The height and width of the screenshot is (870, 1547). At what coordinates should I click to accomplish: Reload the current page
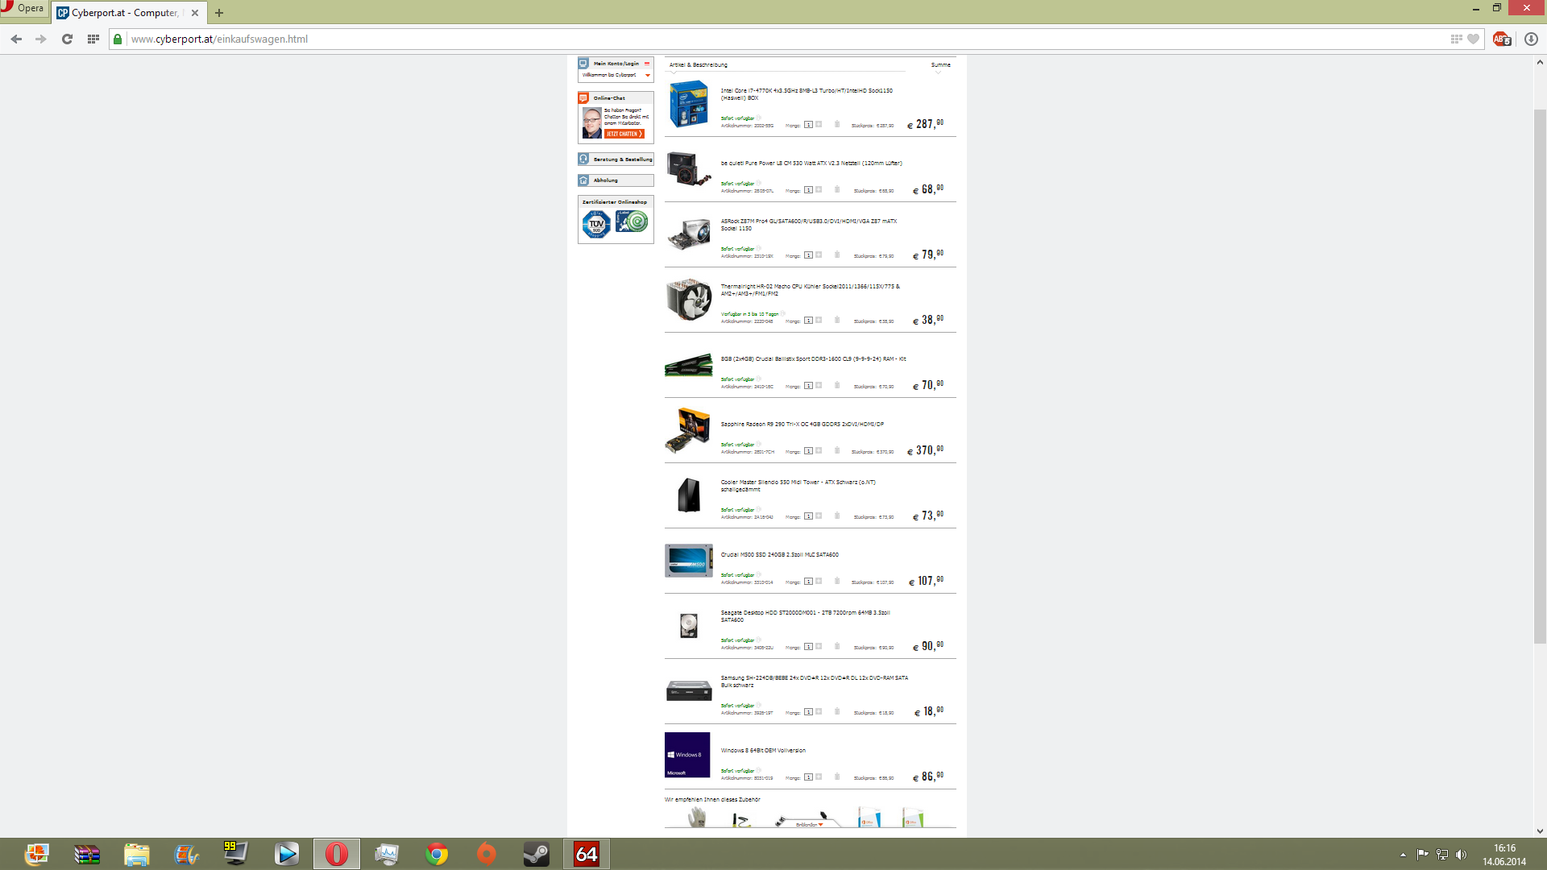click(x=68, y=39)
